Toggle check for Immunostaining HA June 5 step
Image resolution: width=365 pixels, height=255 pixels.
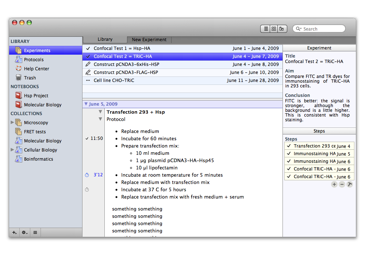[x=289, y=153]
